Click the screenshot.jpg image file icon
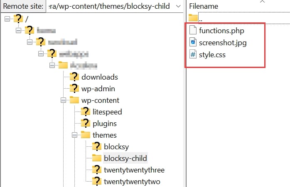Viewport: 290px width, 187px height. tap(193, 42)
